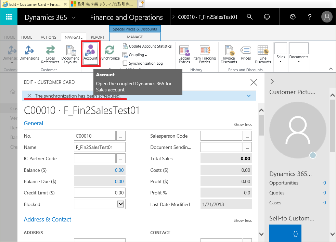
Task: Expand the notification bar chevron
Action: pyautogui.click(x=249, y=96)
